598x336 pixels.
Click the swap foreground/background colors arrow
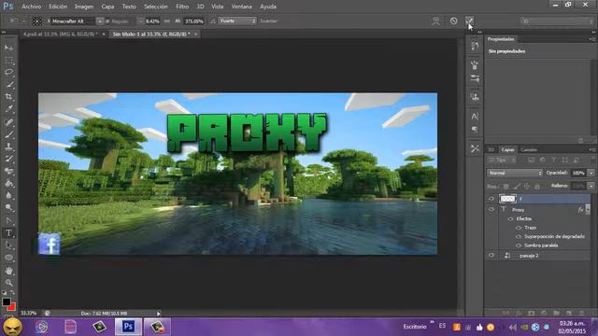12,292
